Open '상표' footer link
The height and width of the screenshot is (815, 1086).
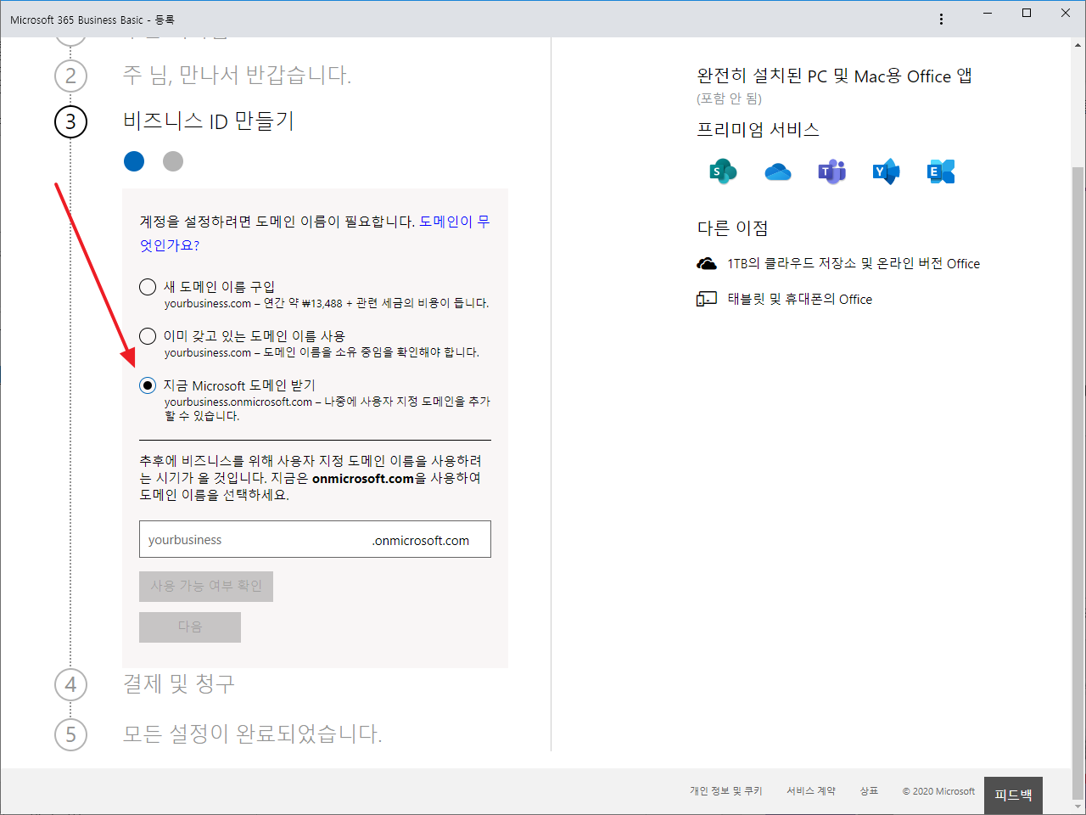click(869, 791)
